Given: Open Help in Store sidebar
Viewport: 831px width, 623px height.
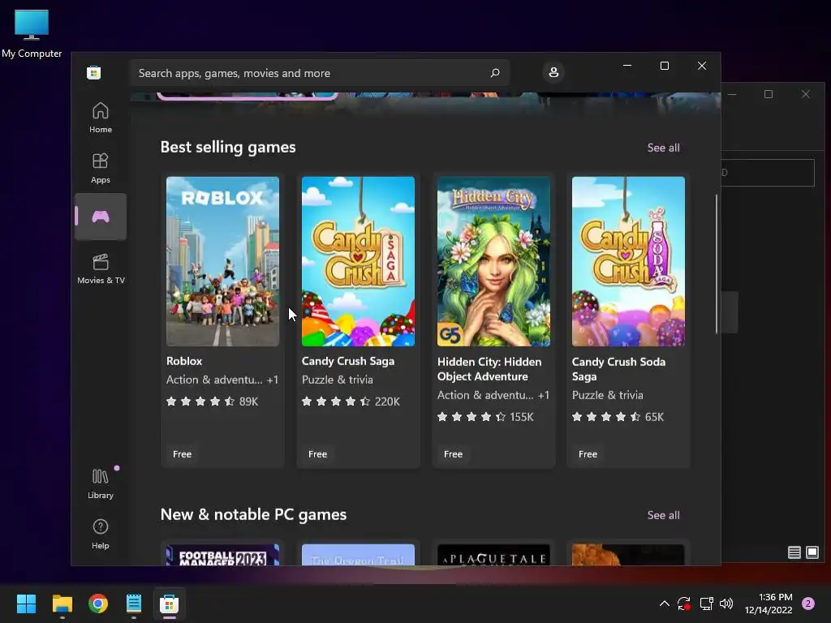Looking at the screenshot, I should coord(100,534).
